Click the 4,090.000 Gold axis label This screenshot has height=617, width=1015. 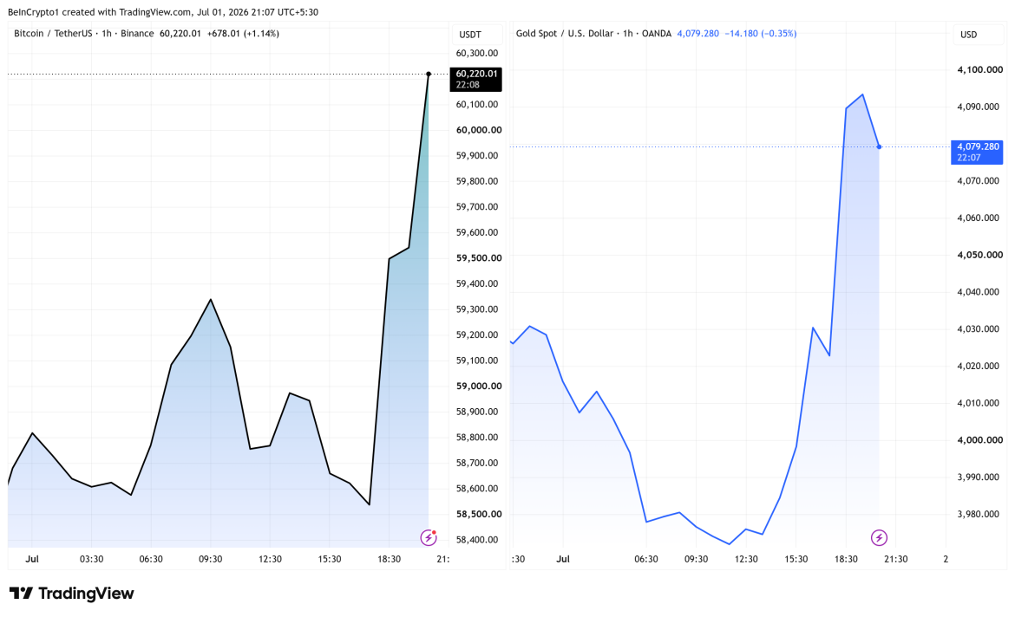pos(978,106)
